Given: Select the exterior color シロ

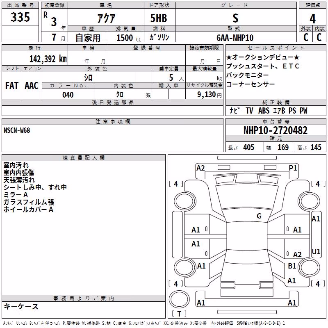Looking at the screenshot, I should click(x=88, y=77).
